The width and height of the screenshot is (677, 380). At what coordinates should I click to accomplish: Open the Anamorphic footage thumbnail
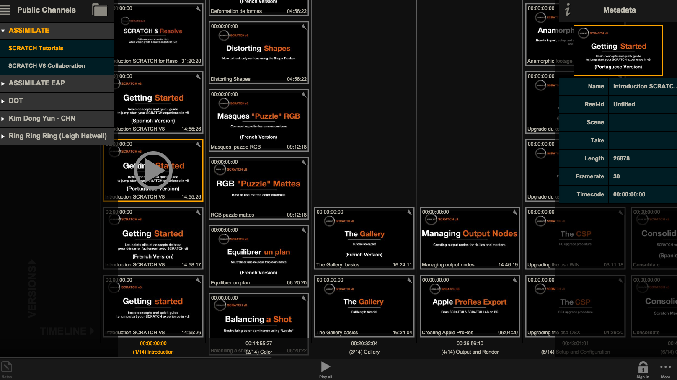[x=550, y=35]
